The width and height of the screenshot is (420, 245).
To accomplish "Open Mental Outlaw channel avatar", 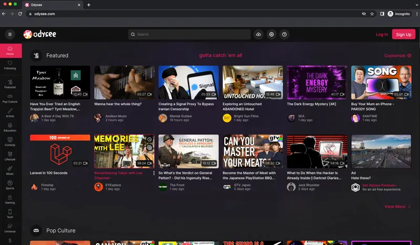I will (163, 118).
